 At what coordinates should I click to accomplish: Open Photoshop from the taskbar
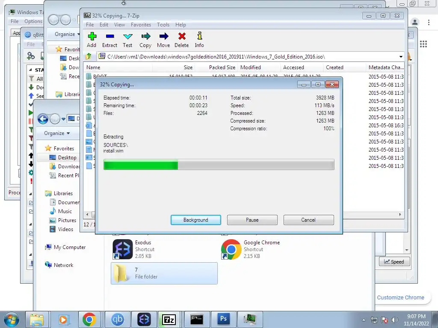223,319
